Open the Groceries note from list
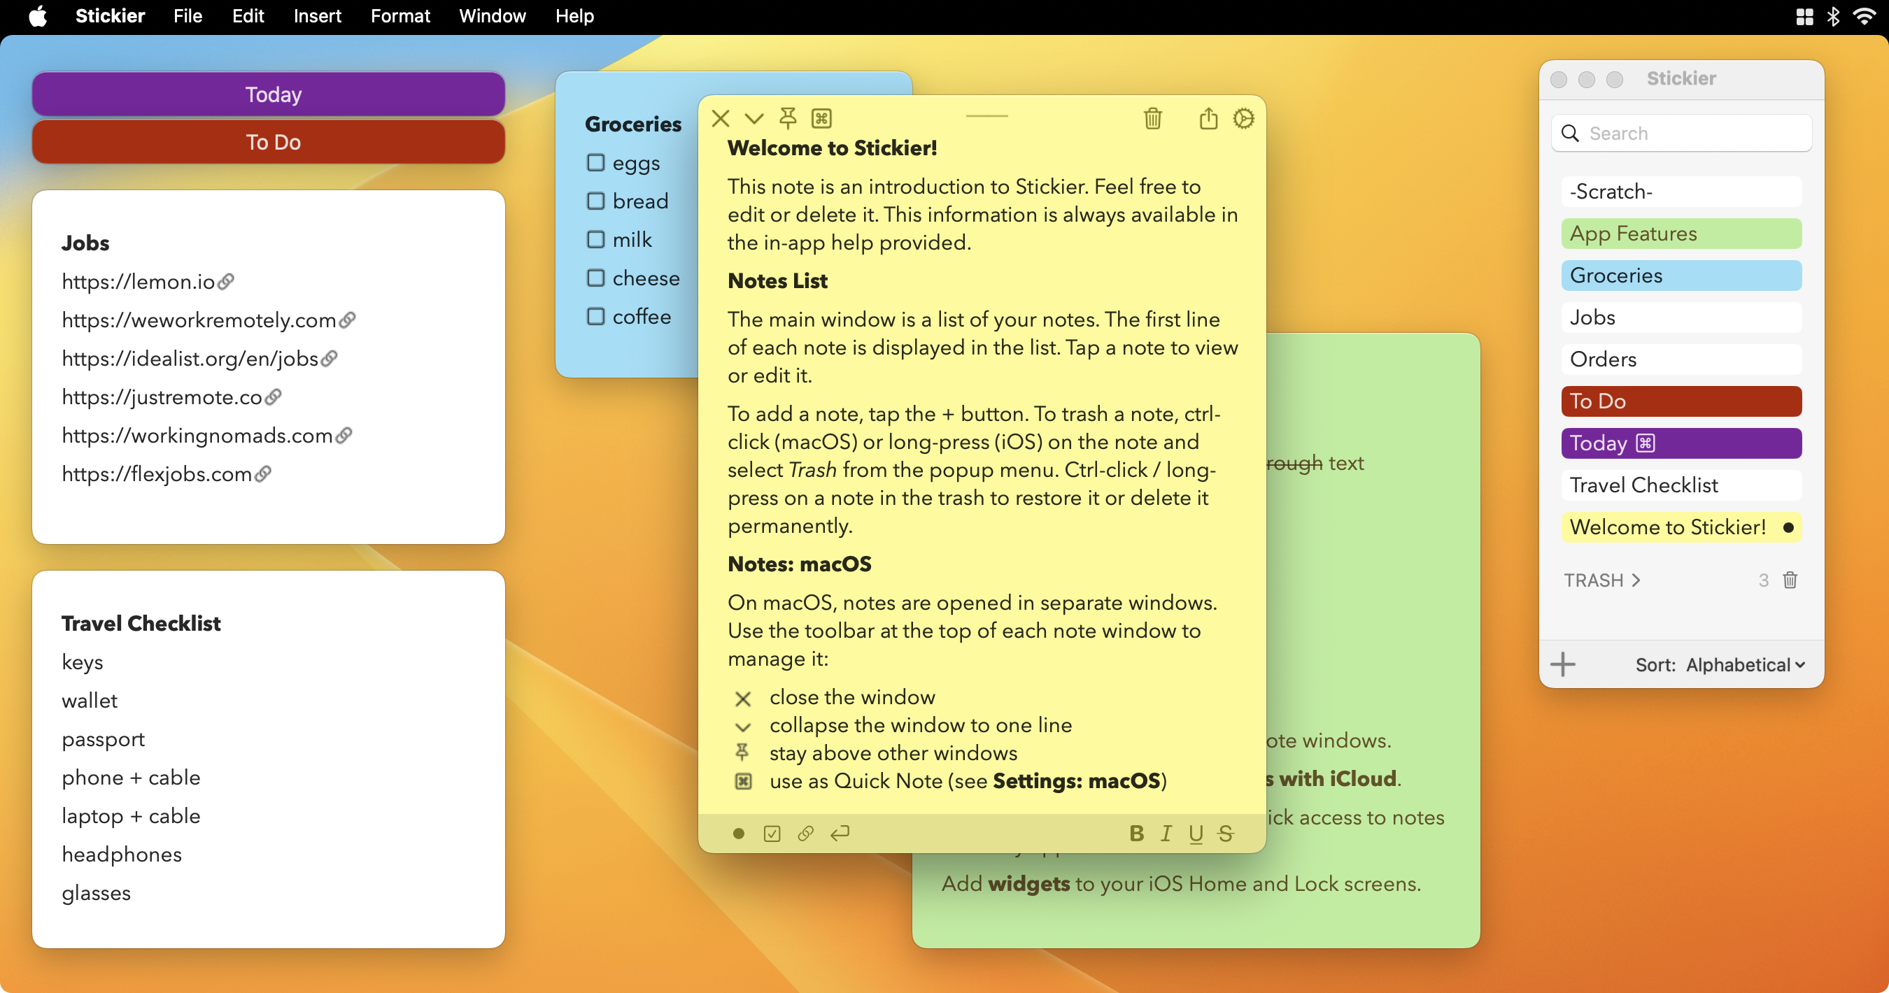1889x993 pixels. 1681,276
